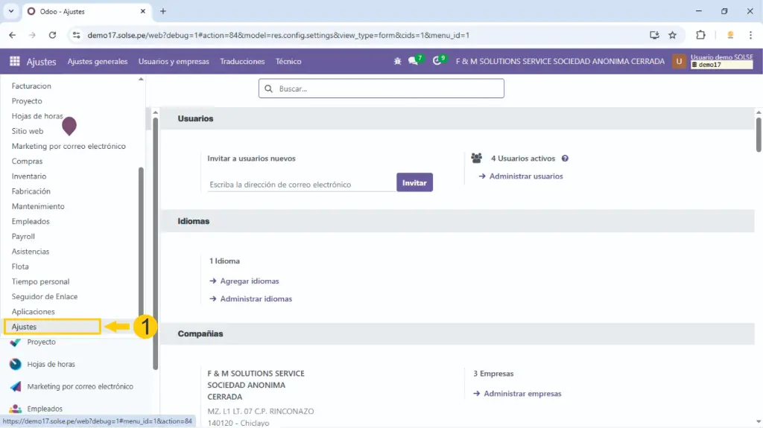Click the Proyecto checkmark app icon

click(15, 342)
